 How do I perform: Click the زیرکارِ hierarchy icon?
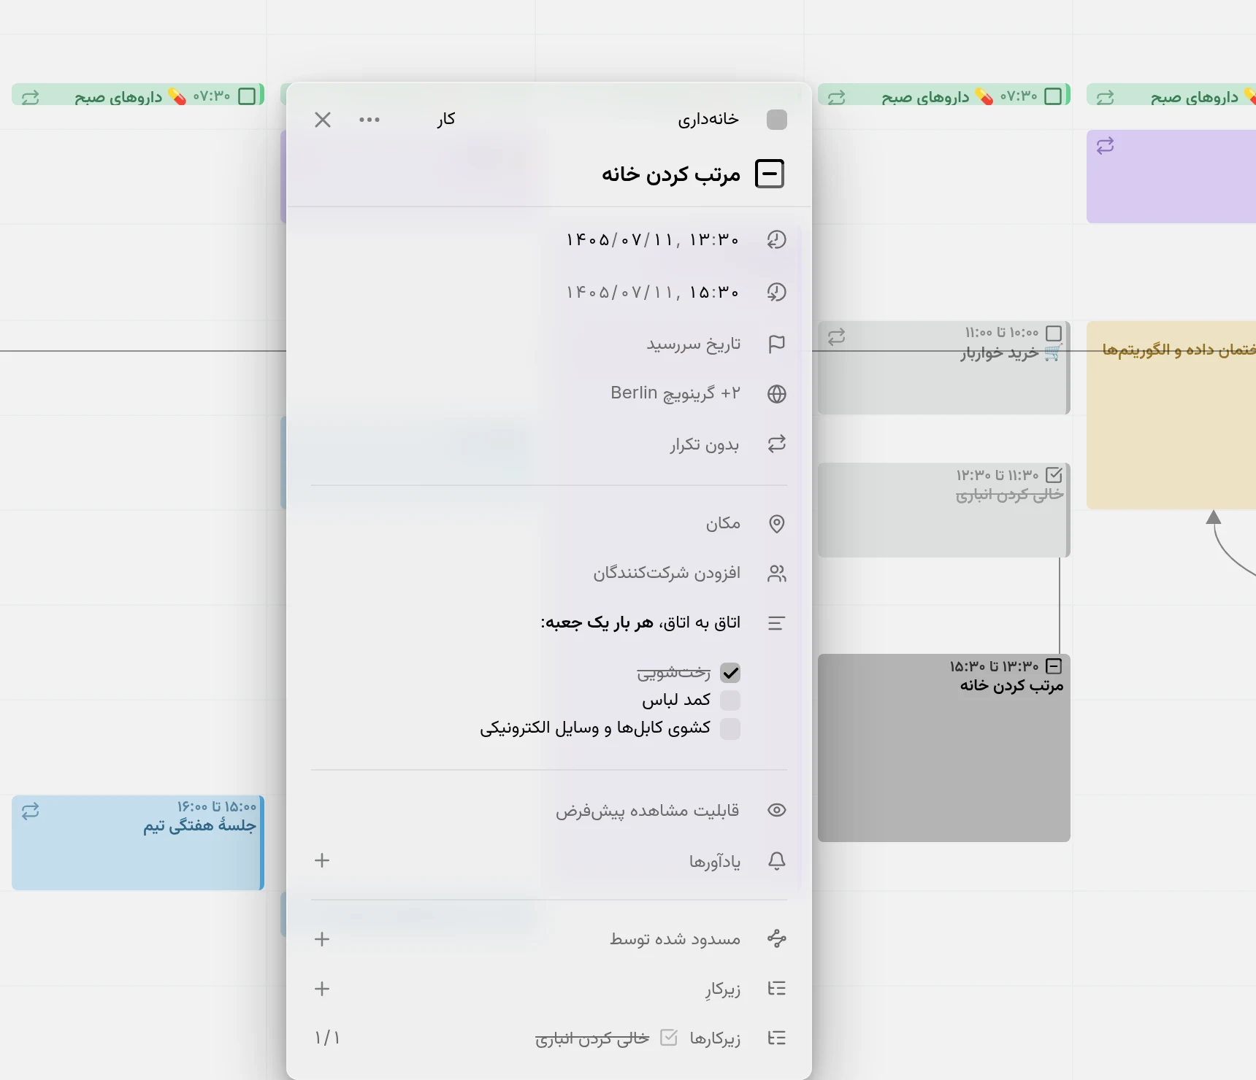coord(777,989)
